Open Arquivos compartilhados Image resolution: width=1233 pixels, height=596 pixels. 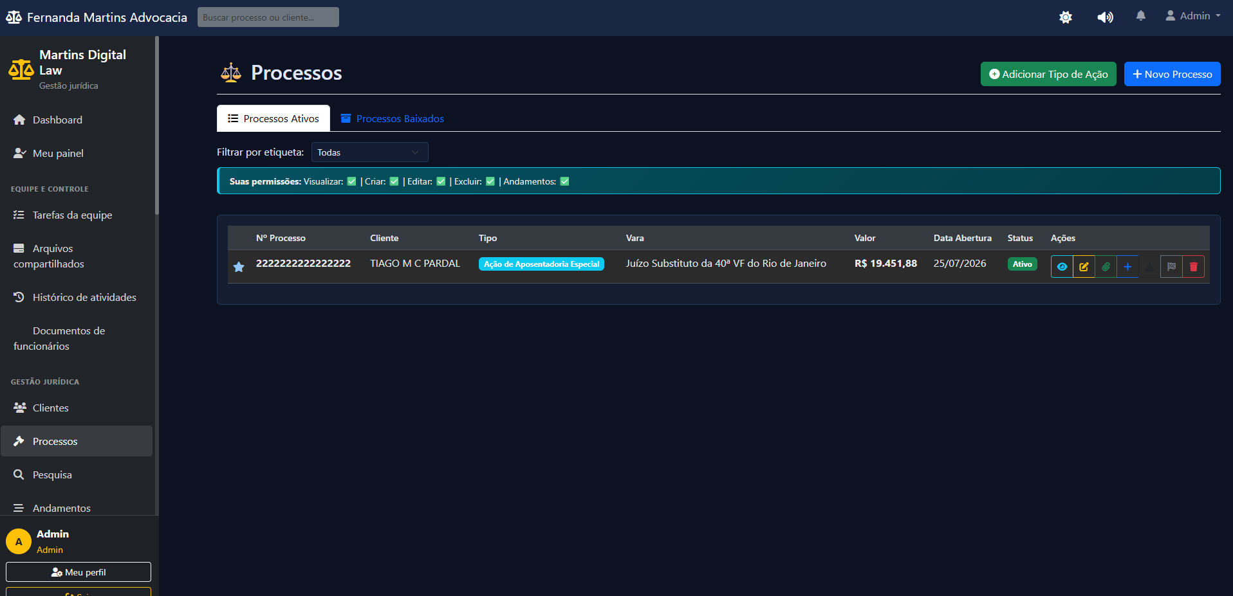click(77, 256)
